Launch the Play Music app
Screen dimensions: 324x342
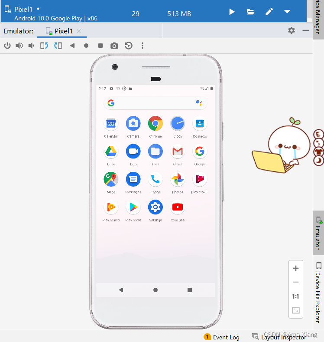pos(111,211)
